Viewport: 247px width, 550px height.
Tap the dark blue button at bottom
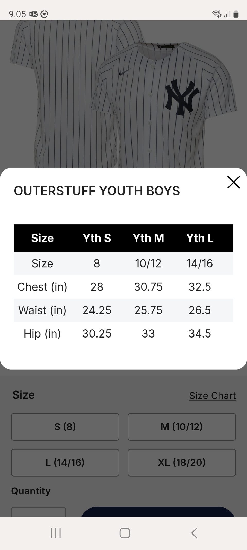157,512
